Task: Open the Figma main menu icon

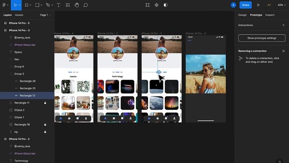Action: tap(4, 5)
